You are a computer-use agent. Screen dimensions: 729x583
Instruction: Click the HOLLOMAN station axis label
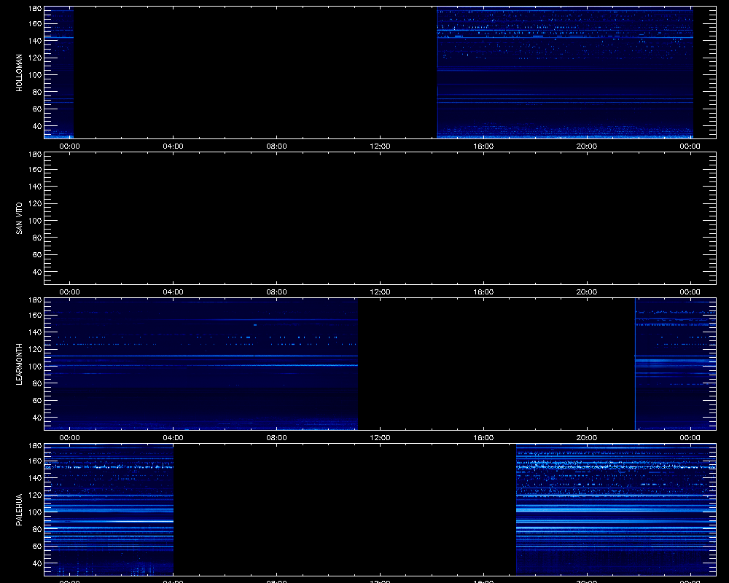point(19,73)
